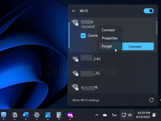Switch the Thai input language indicator
The height and width of the screenshot is (121, 161).
(114, 115)
